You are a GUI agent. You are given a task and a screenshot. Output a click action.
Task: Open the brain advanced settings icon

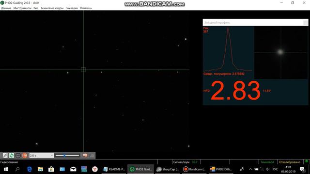(x=85, y=156)
